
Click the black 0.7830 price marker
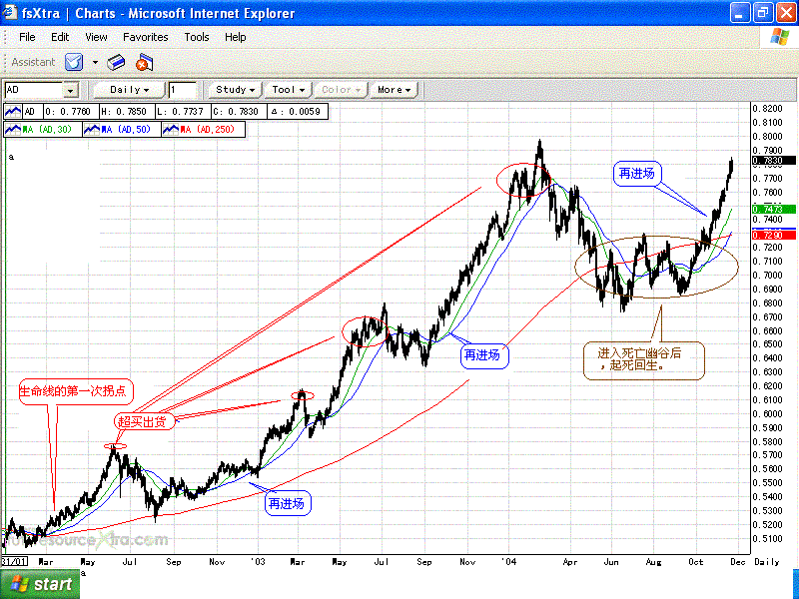point(773,161)
